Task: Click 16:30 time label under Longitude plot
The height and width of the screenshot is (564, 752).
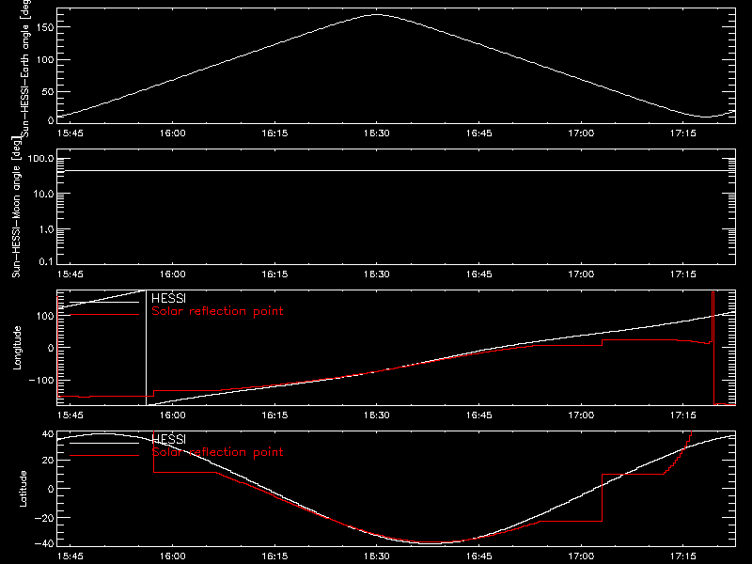Action: click(377, 415)
